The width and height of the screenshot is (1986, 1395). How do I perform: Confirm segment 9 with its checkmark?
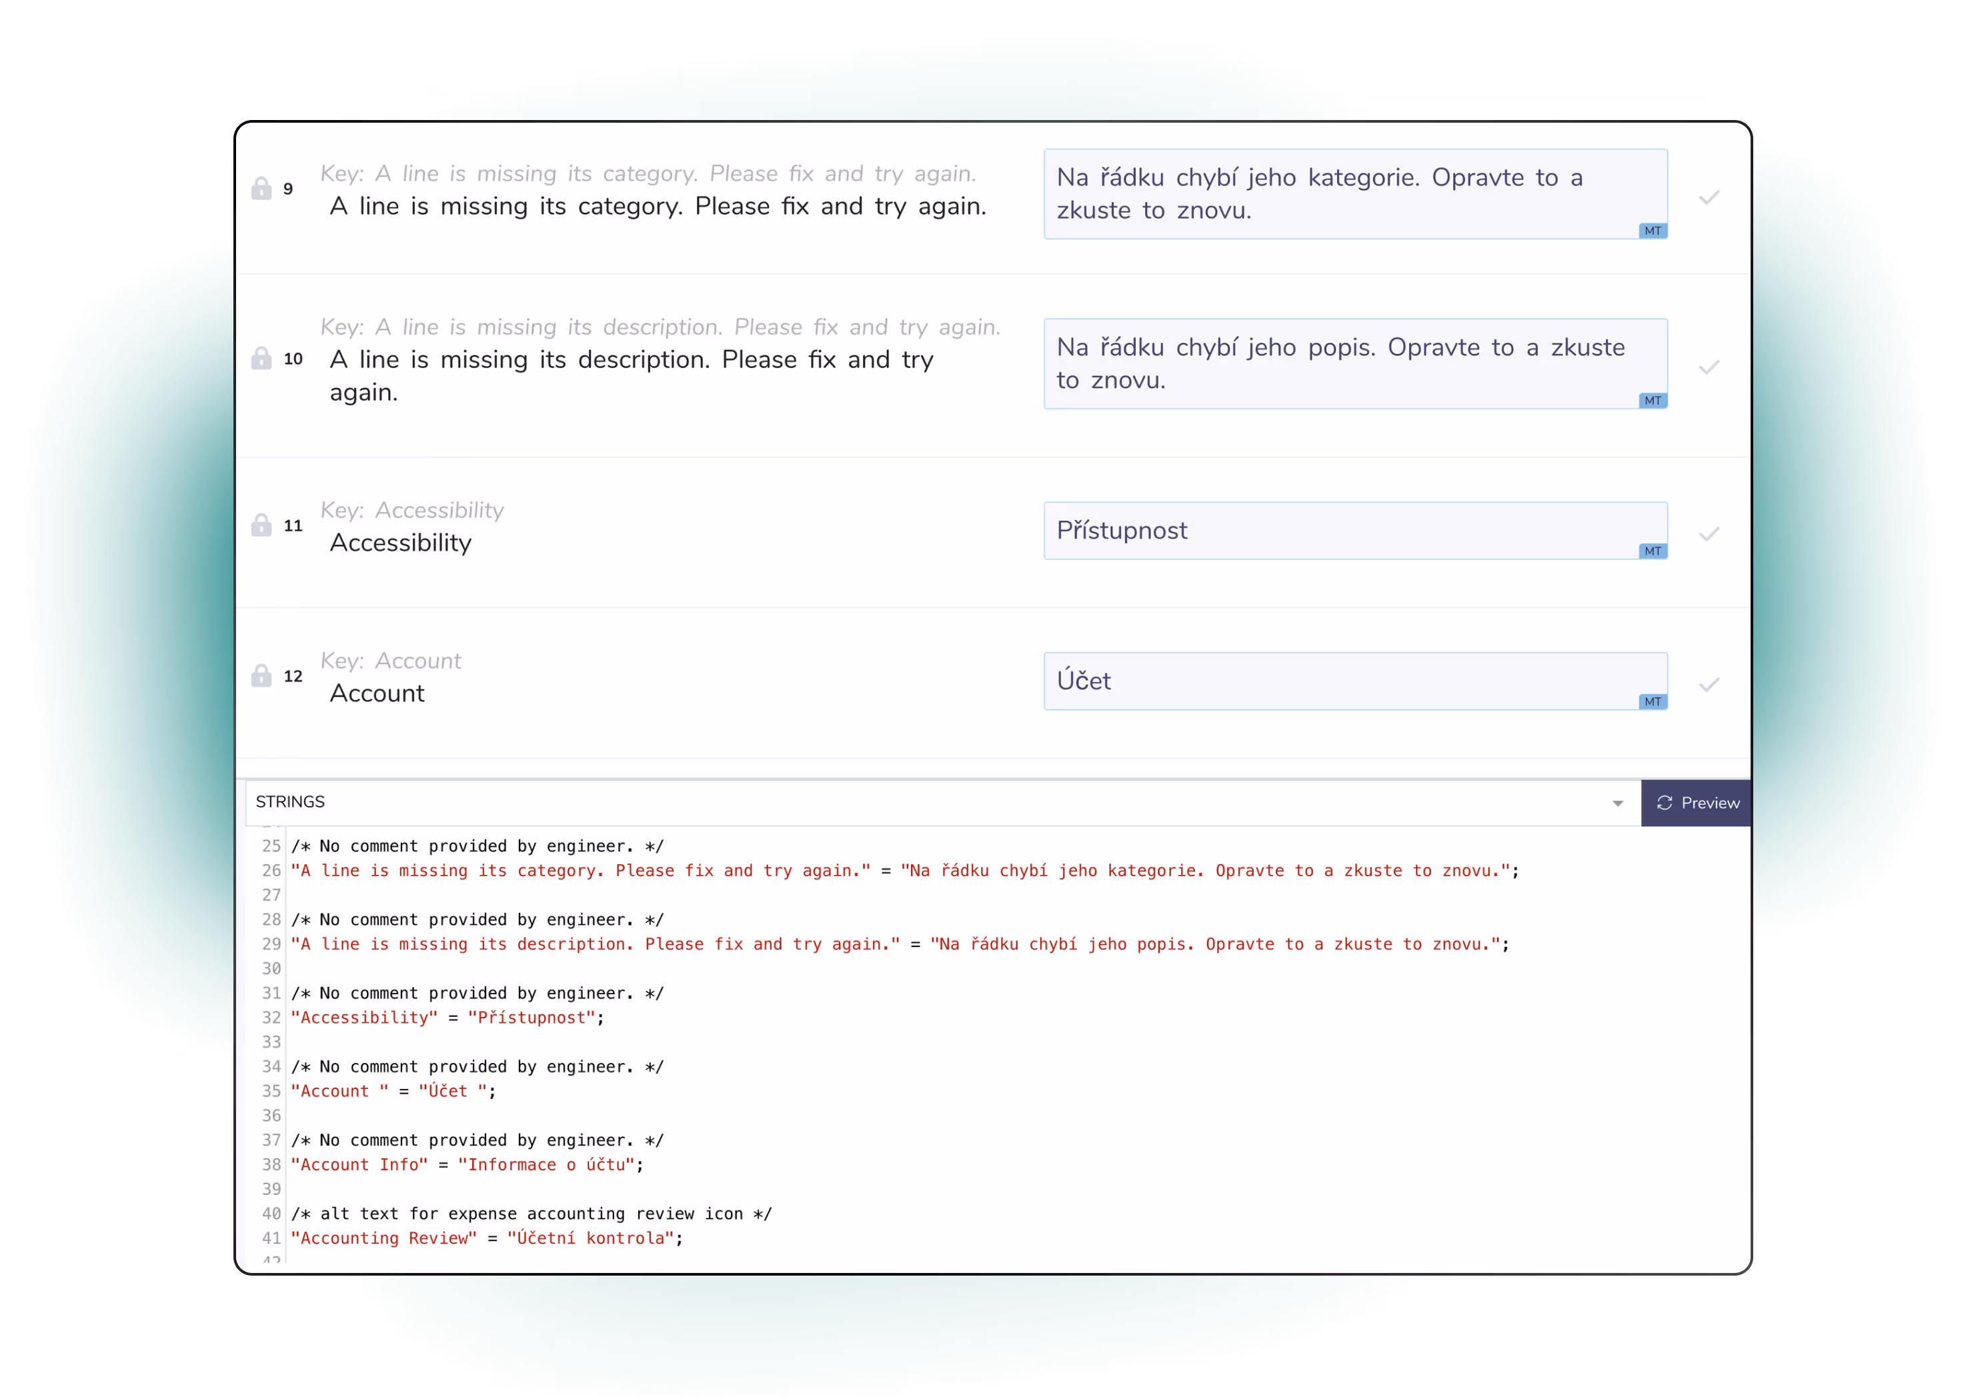point(1709,198)
